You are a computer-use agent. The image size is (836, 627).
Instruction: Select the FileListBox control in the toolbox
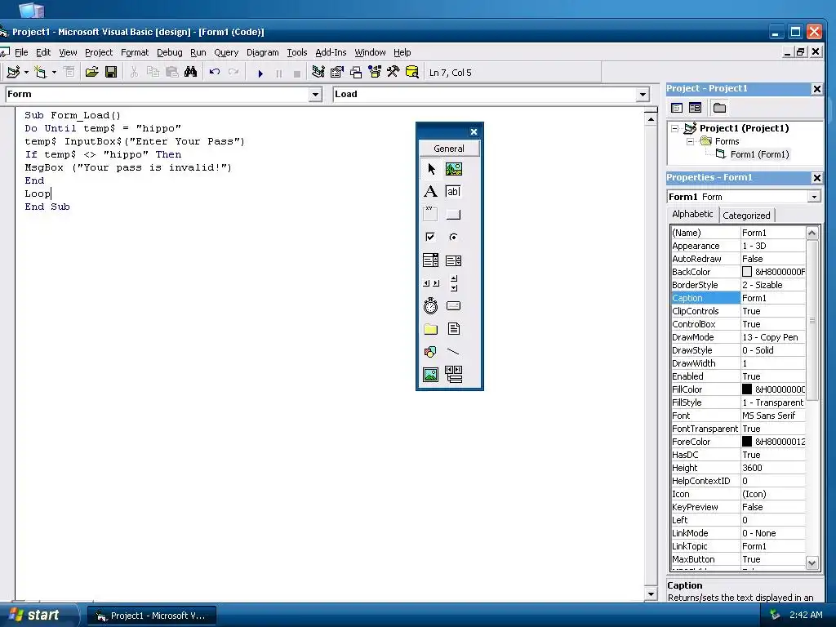[454, 329]
